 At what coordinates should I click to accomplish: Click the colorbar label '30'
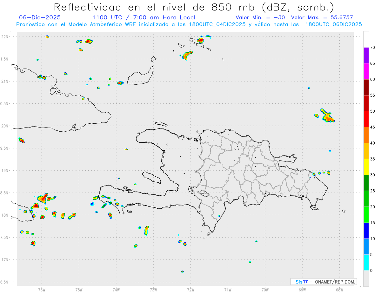click(373, 175)
